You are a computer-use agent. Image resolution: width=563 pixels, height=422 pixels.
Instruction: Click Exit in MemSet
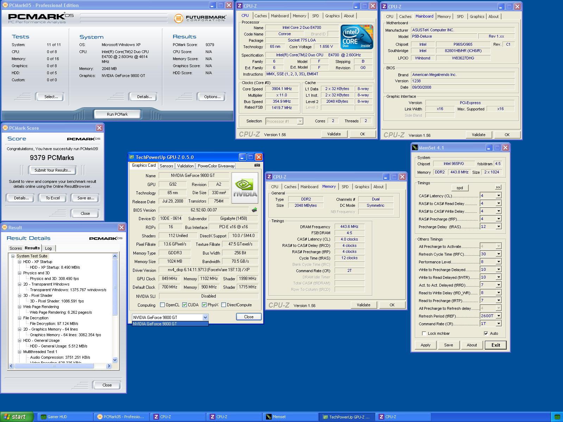496,345
